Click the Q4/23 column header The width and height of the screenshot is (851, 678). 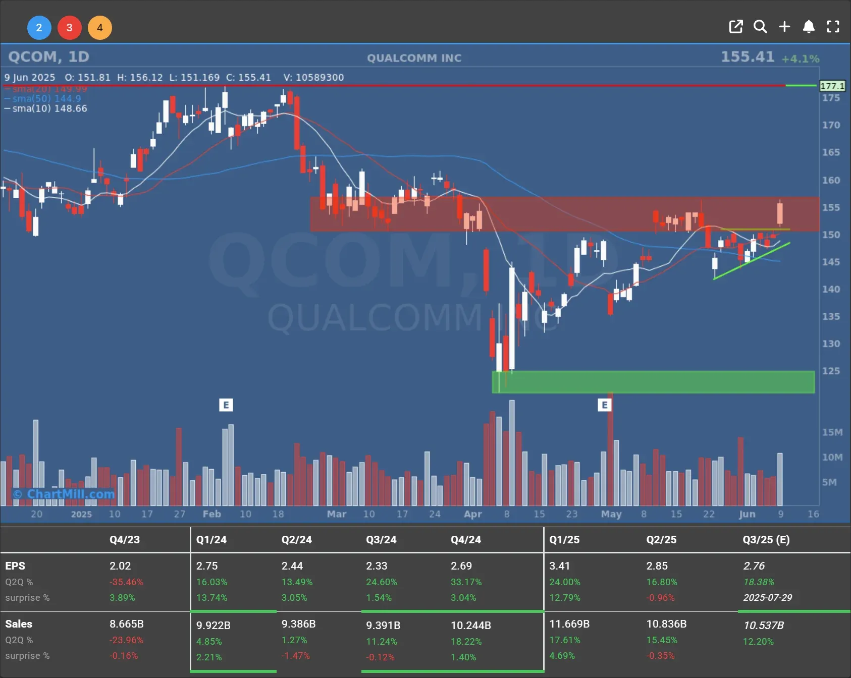(x=125, y=539)
